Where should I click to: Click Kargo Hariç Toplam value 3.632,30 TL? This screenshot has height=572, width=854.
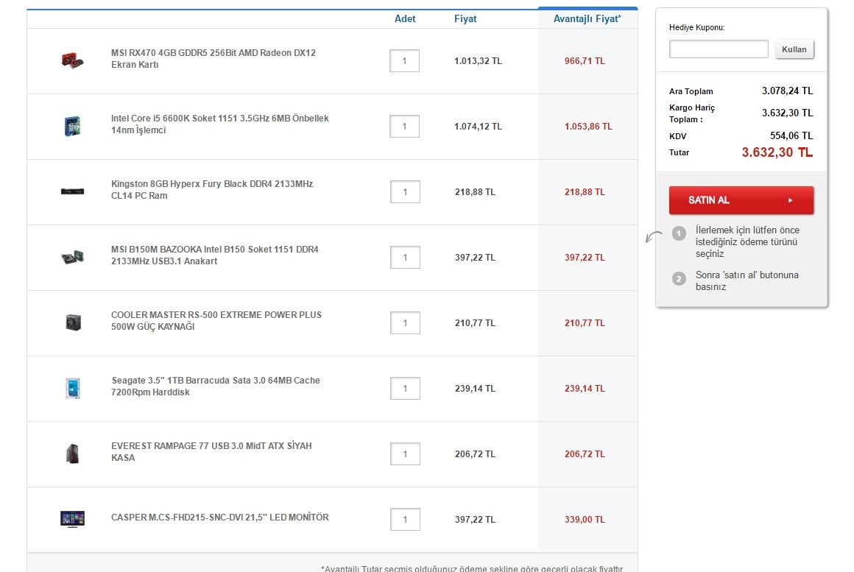click(787, 113)
